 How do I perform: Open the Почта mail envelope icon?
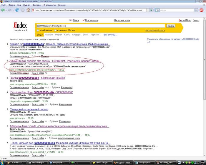click(71, 20)
